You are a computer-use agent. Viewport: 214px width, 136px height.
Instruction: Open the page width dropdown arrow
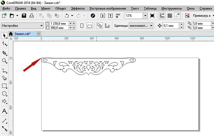pos(71,24)
